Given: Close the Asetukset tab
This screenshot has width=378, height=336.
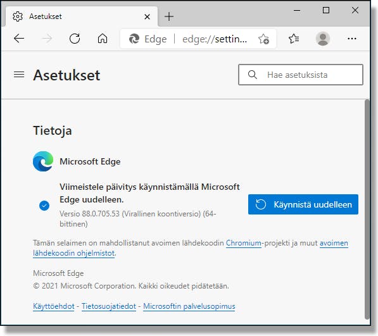Looking at the screenshot, I should pyautogui.click(x=147, y=16).
